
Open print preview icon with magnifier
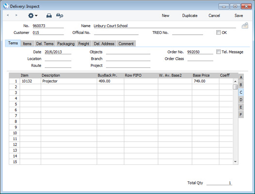pyautogui.click(x=60, y=16)
